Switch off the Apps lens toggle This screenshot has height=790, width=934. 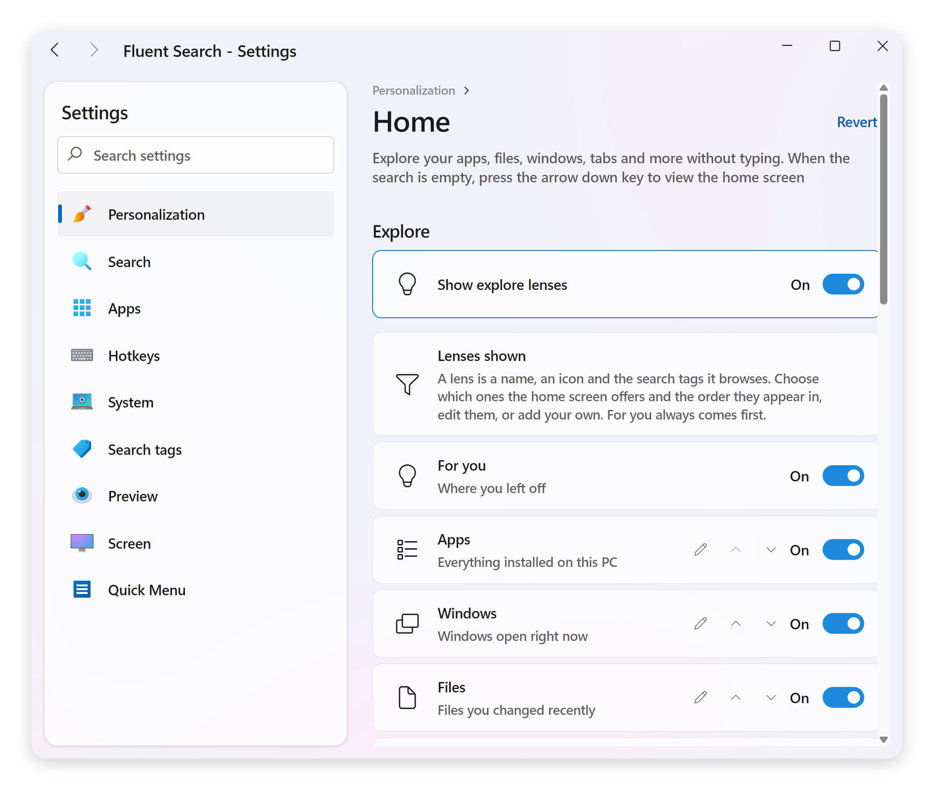coord(843,550)
